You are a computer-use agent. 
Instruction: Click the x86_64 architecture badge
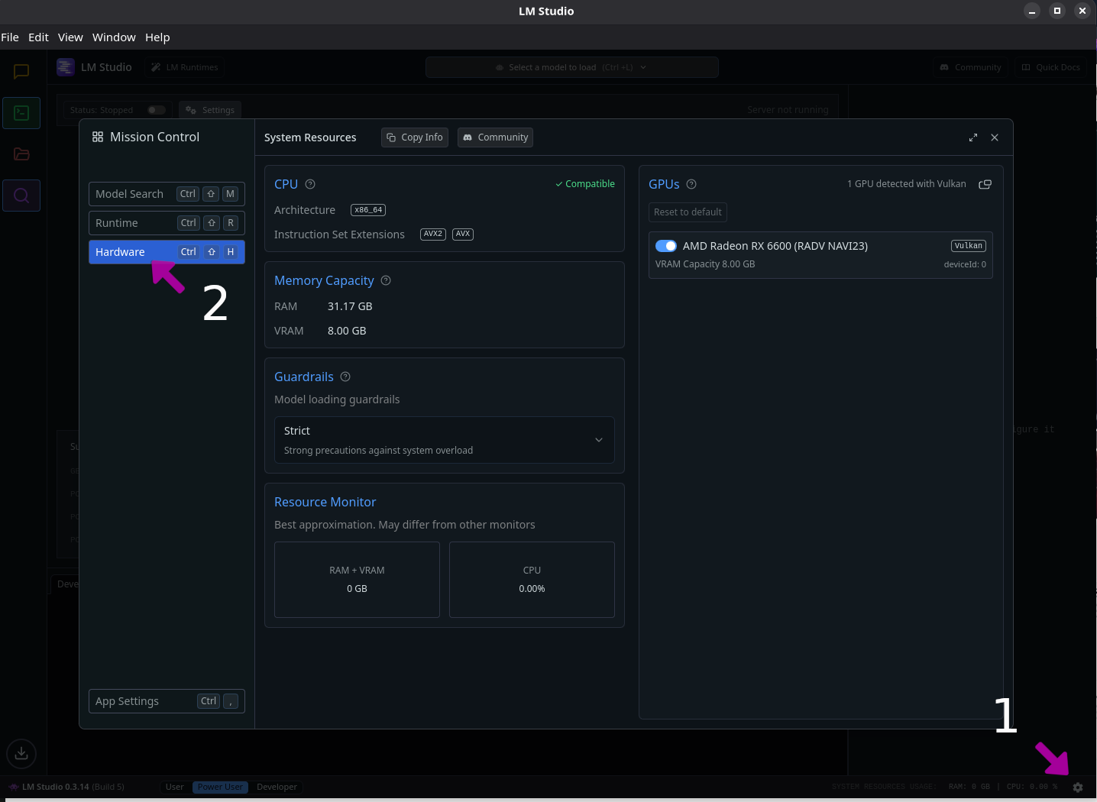pyautogui.click(x=368, y=210)
